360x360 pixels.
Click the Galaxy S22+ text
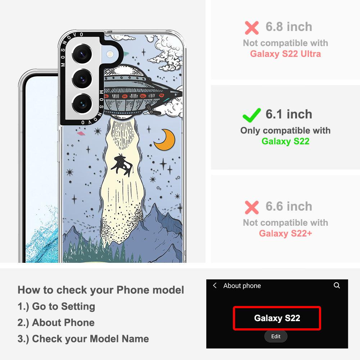[x=285, y=234]
